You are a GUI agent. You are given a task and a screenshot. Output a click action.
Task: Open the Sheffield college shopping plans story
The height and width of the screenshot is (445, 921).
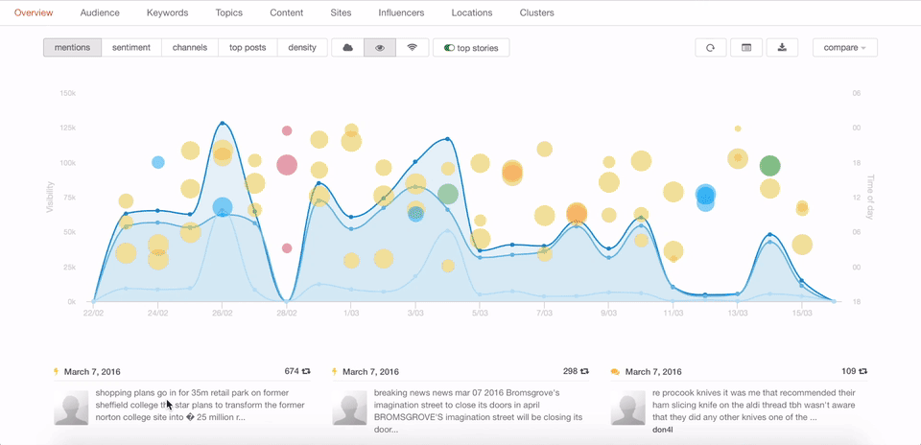pos(201,405)
